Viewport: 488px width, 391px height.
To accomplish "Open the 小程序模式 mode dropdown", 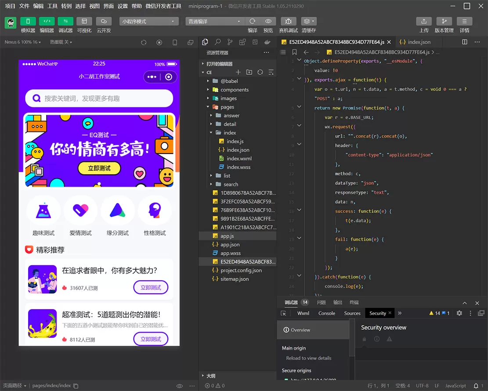I will (149, 21).
